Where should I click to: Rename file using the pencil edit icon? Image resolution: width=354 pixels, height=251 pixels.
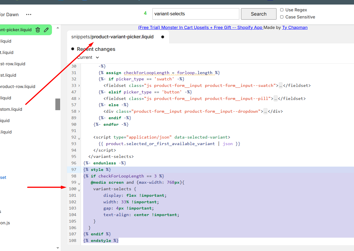[46, 30]
